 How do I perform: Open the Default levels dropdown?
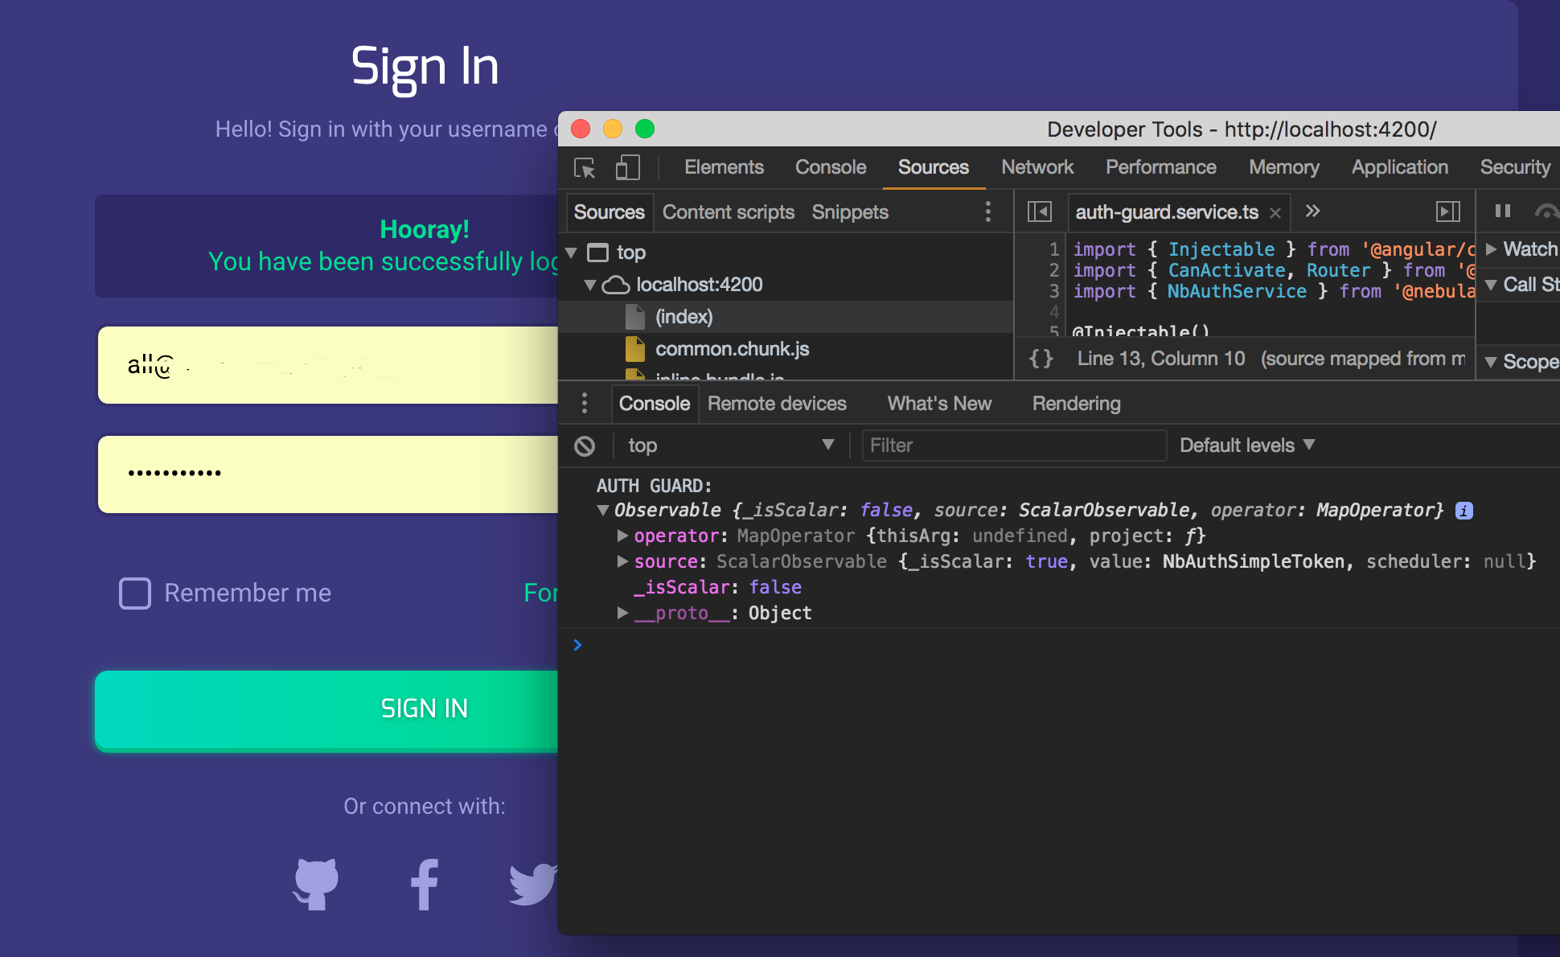[1246, 446]
